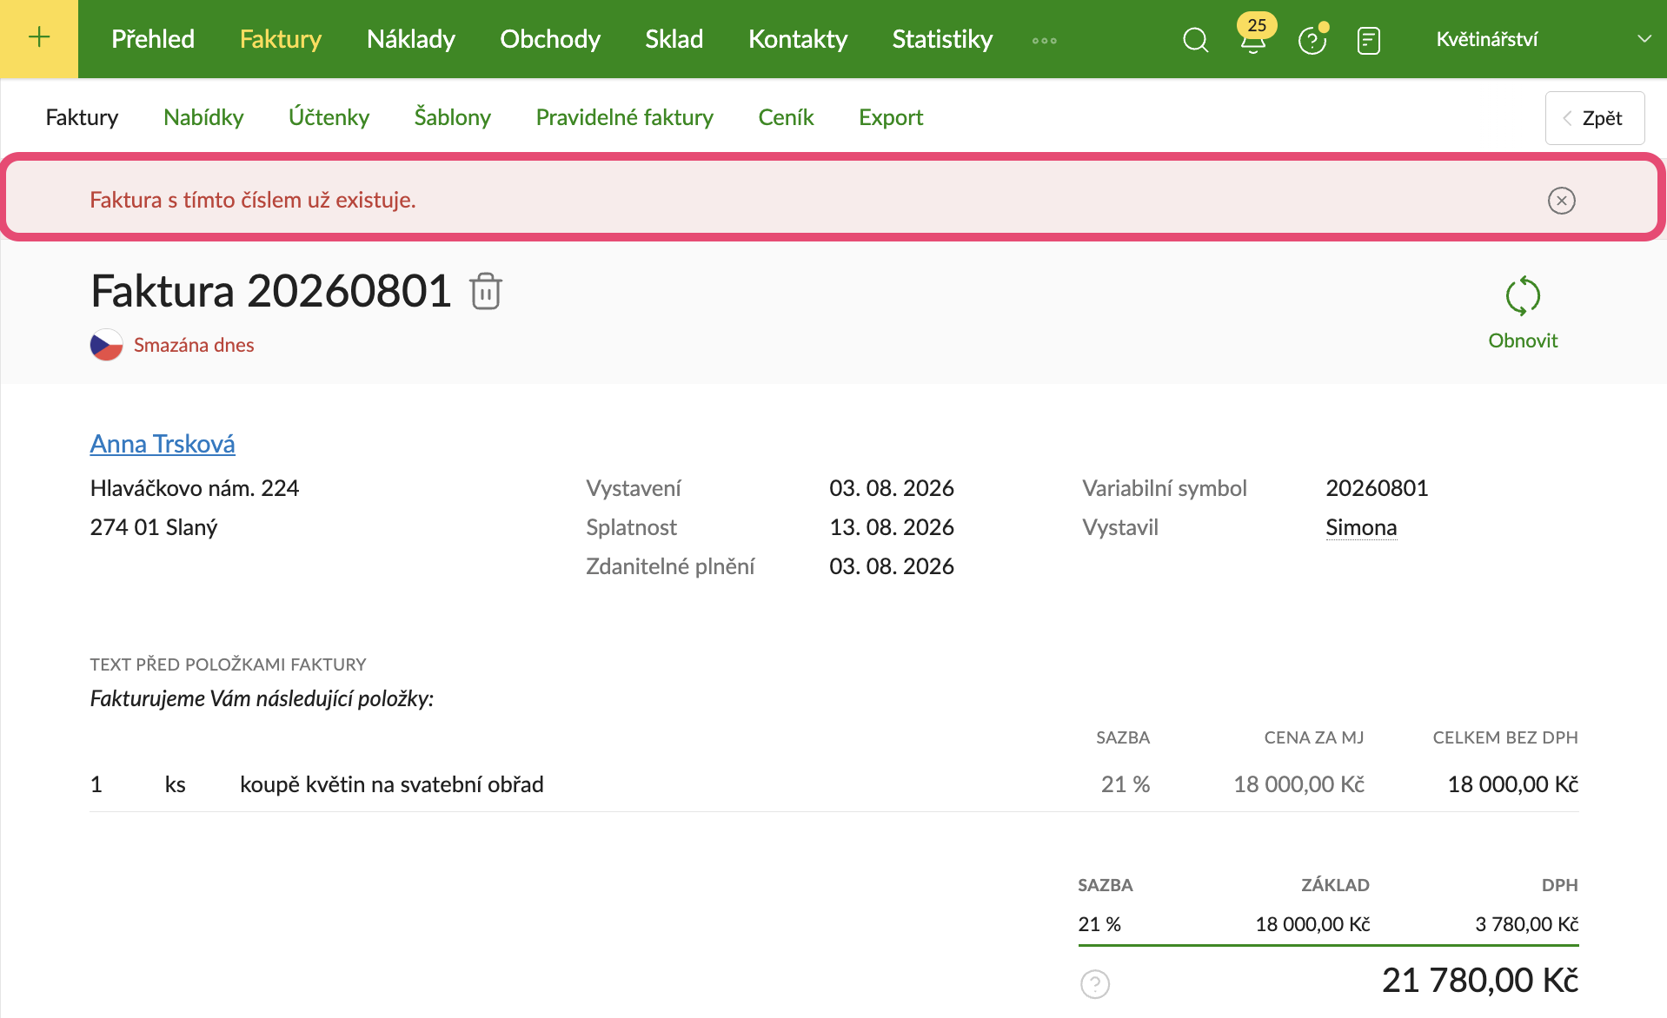The image size is (1667, 1018).
Task: Open the help question mark icon
Action: click(x=1312, y=40)
